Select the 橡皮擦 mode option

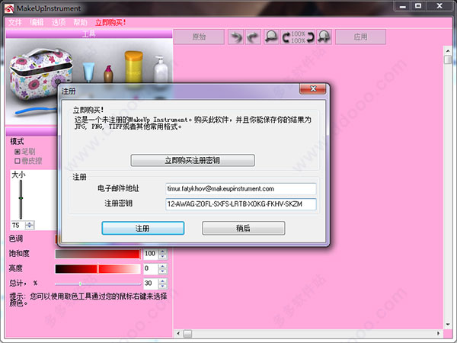pyautogui.click(x=28, y=161)
